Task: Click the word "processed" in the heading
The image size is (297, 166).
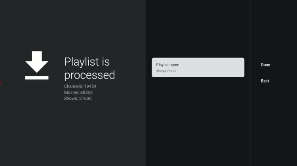Action: point(89,75)
